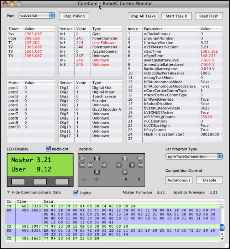Select the In5 Accelerometer row
Viewport: 230px width, 249px height.
[90, 52]
